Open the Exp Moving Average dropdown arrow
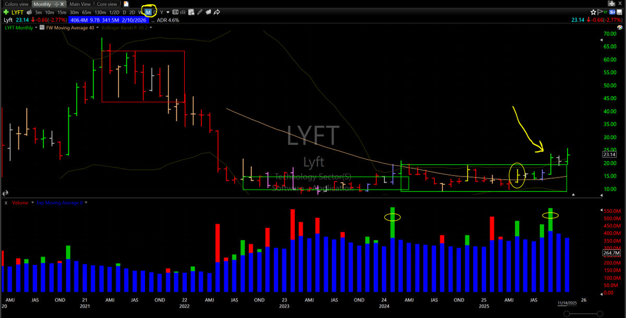Viewport: 626px width, 318px height. (86, 203)
